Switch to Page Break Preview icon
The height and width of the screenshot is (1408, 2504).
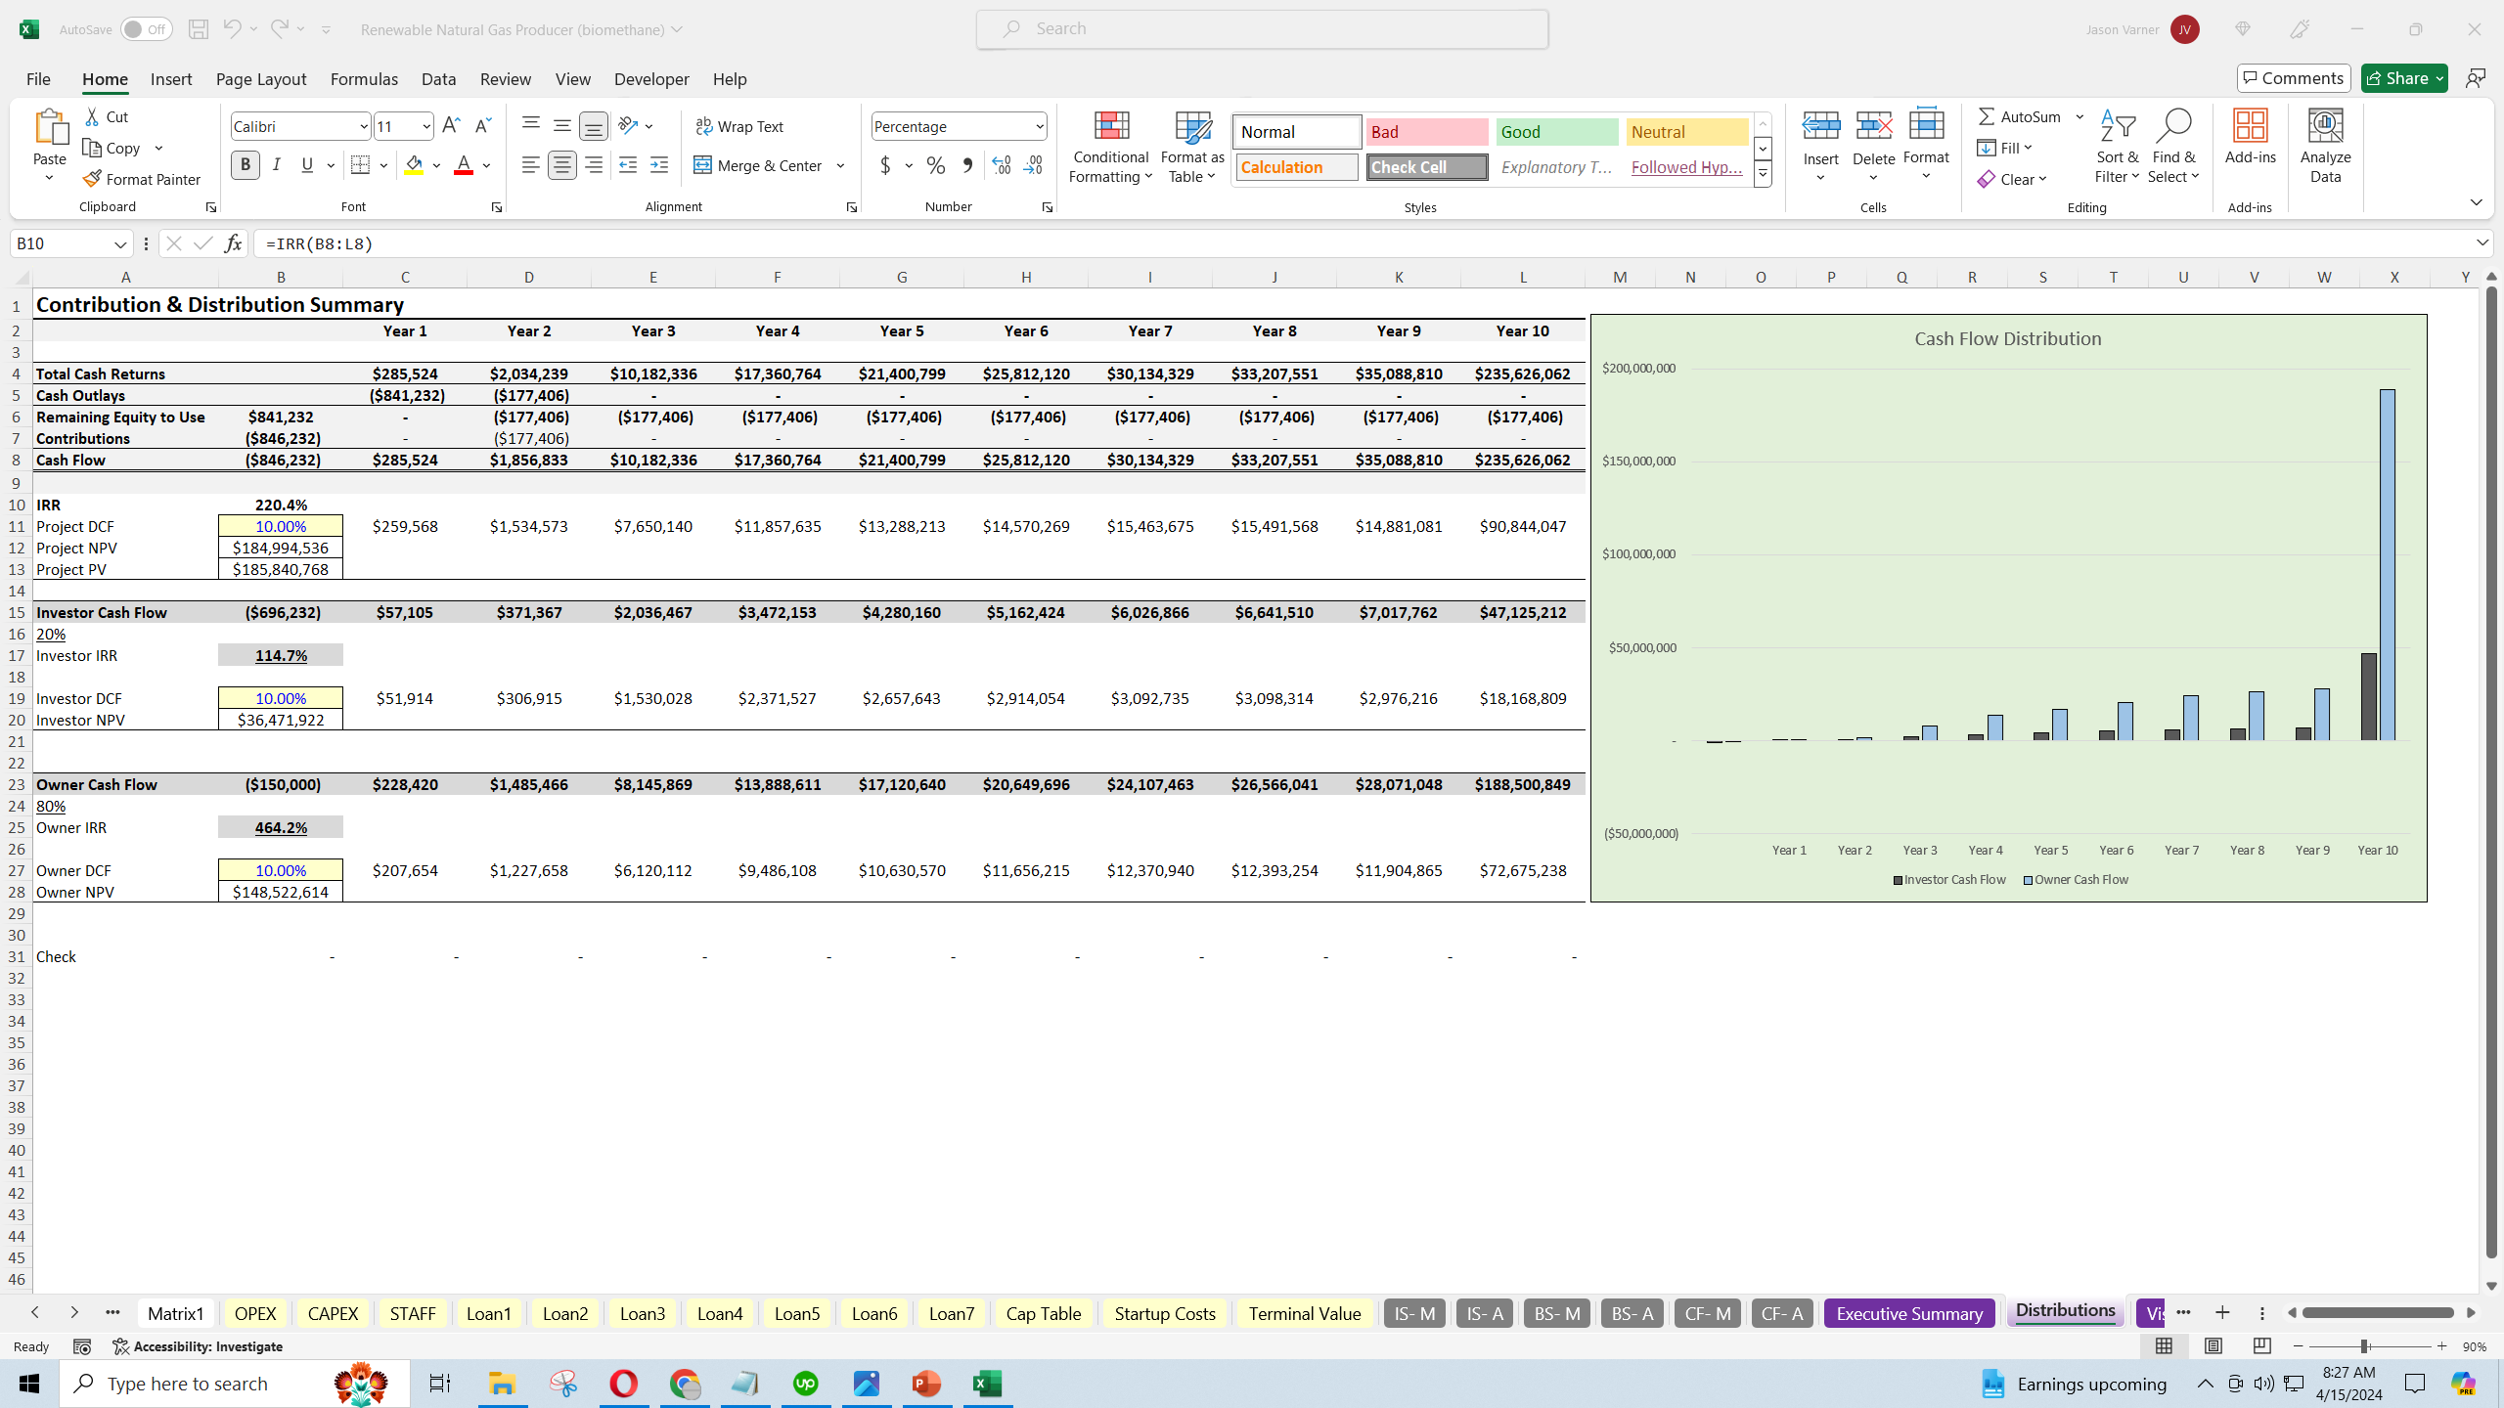coord(2262,1346)
